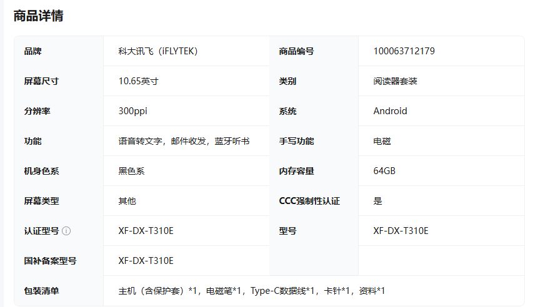Screen dimensions: 533x307
Task: Click the 机身色系 label
Action: click(41, 171)
